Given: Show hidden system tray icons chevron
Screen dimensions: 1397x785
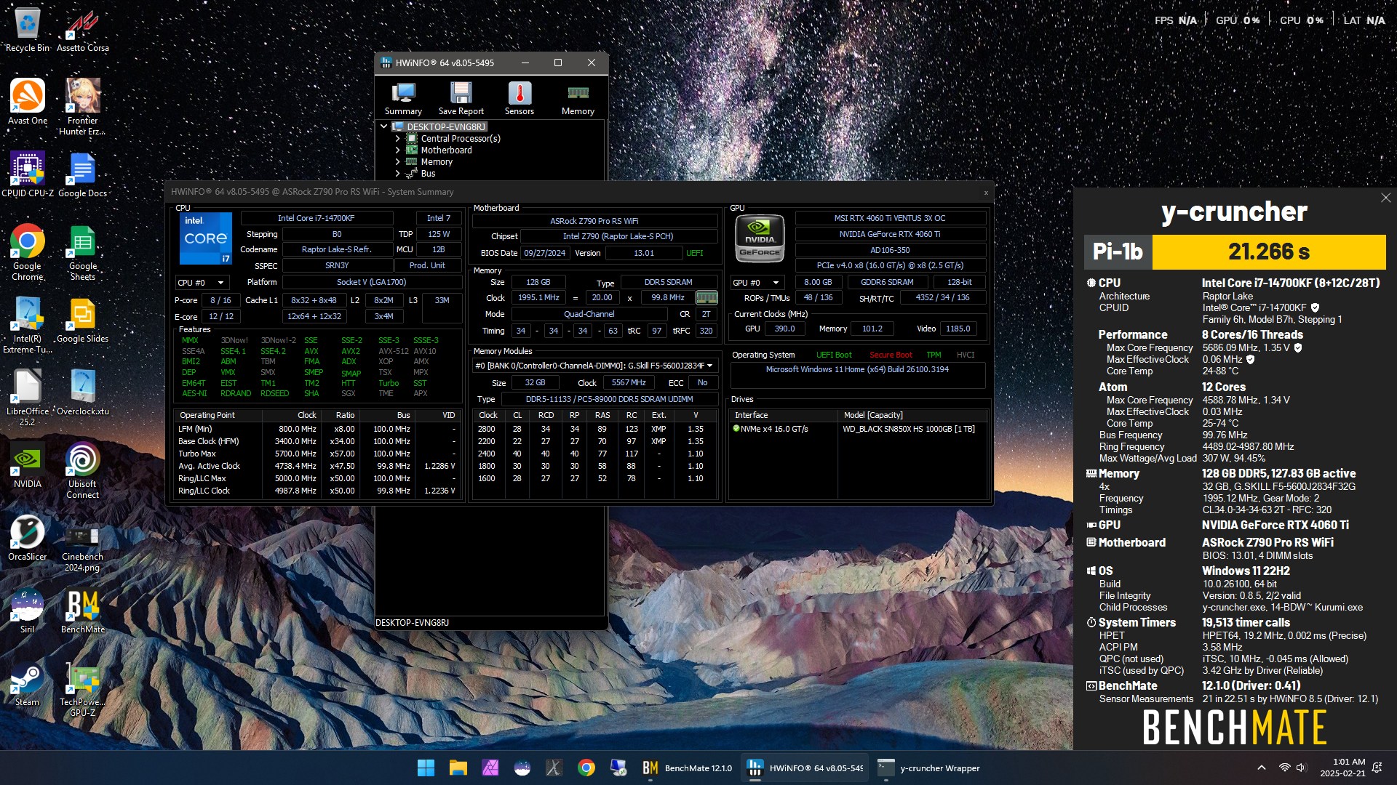Looking at the screenshot, I should [1261, 768].
